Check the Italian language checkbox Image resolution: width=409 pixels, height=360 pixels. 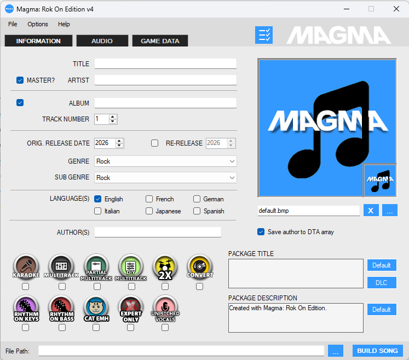coord(98,211)
